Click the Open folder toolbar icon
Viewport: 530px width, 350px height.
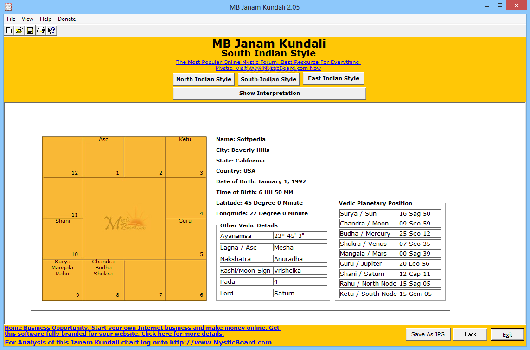19,31
